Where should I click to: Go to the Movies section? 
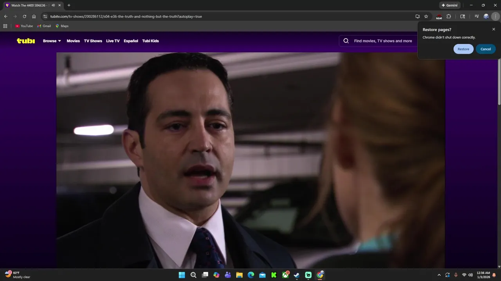coord(73,41)
